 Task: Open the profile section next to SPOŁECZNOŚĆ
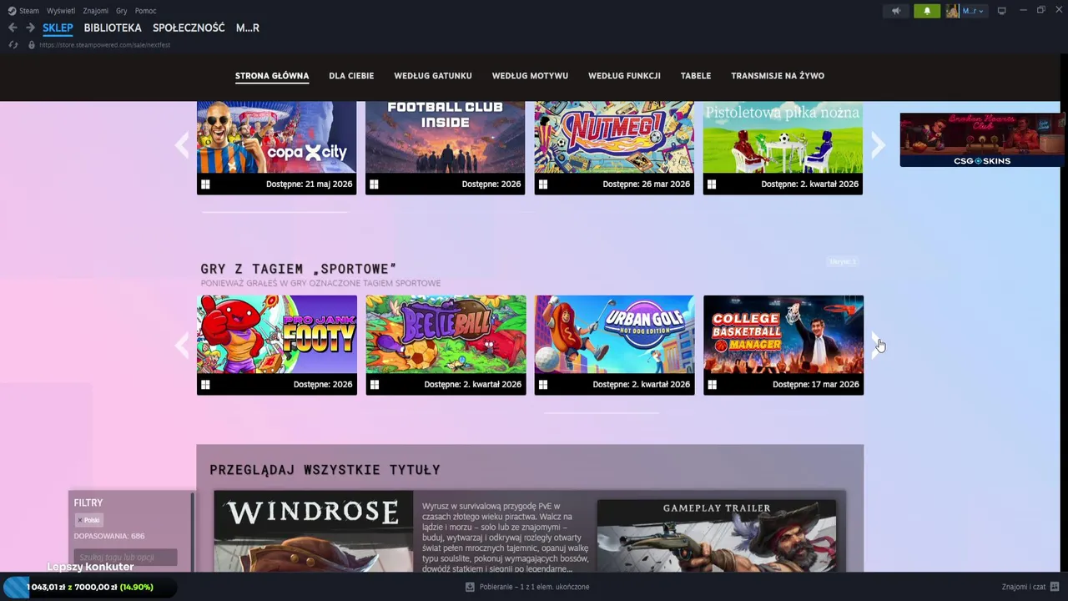(x=248, y=28)
